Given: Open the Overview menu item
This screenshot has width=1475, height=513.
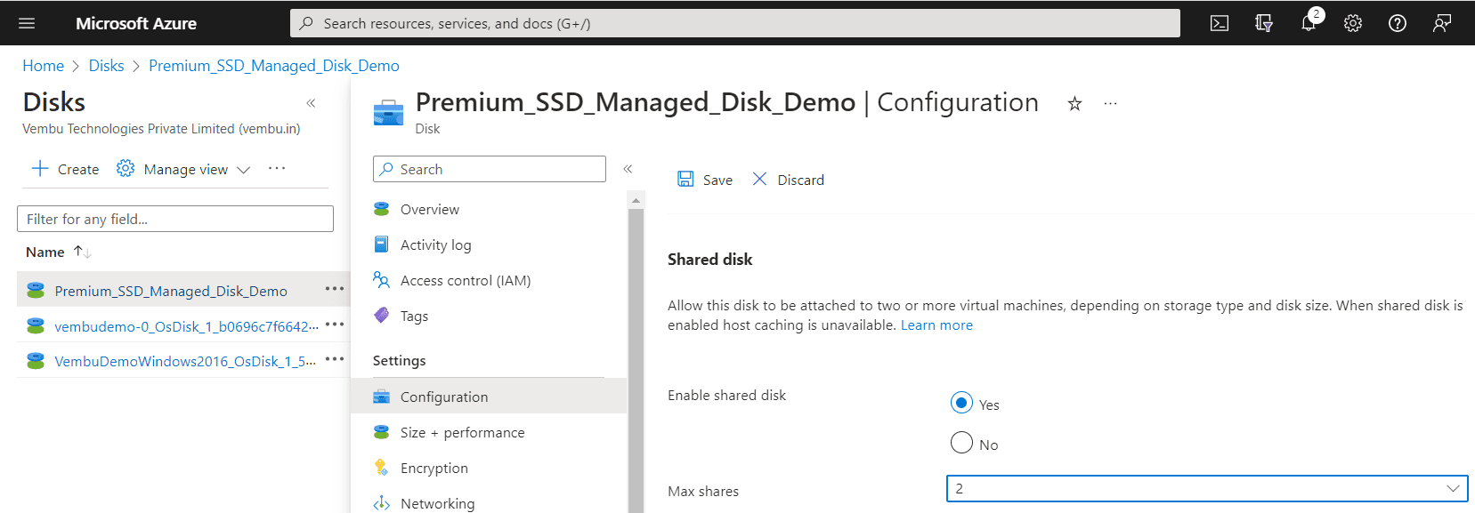Looking at the screenshot, I should [430, 210].
